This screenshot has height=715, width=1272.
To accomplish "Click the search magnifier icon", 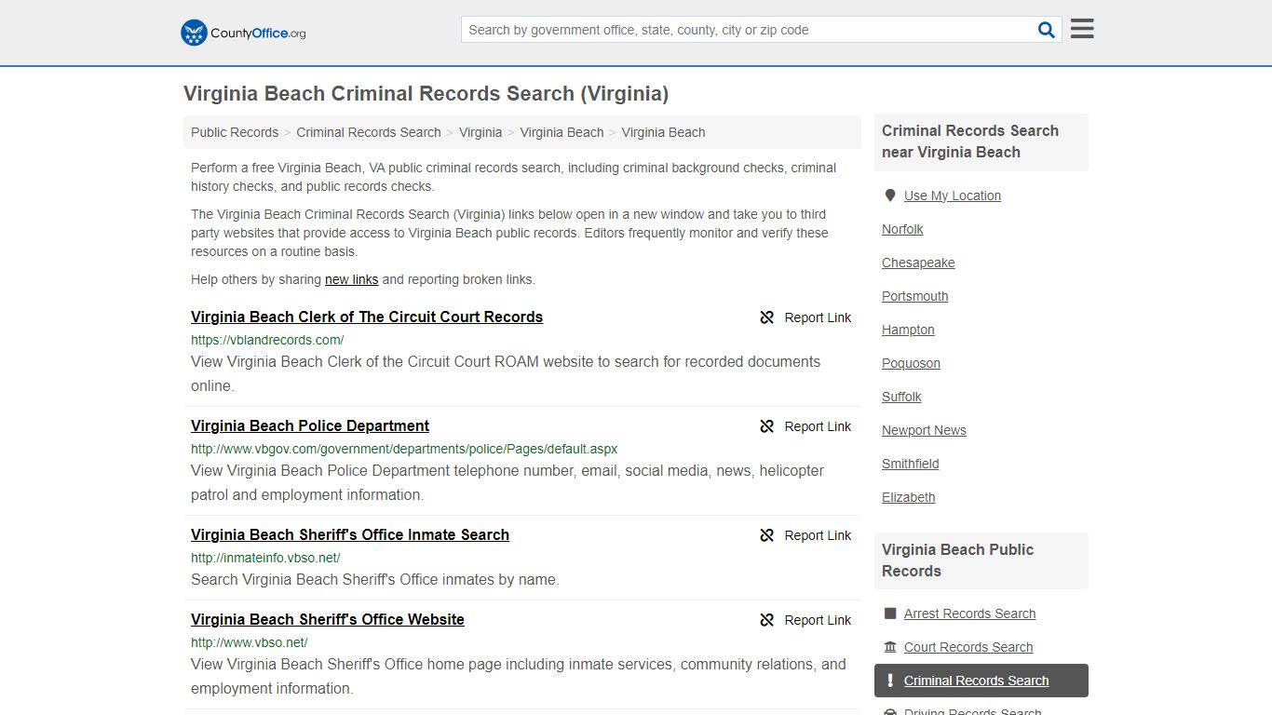I will tap(1047, 30).
